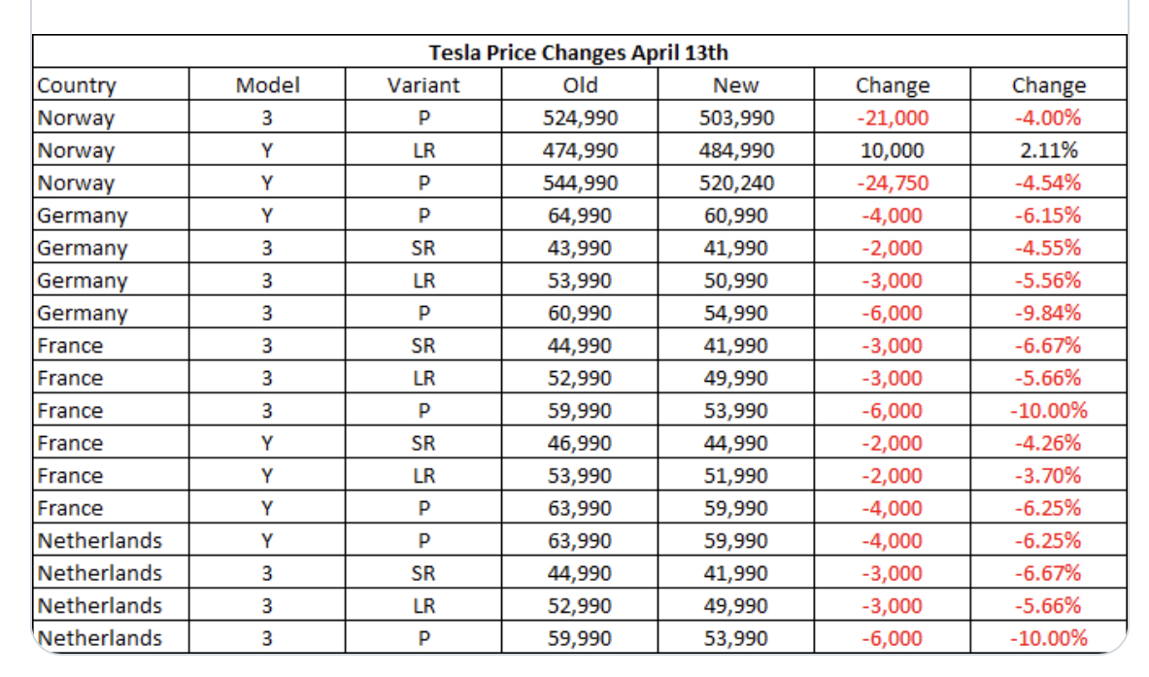
Task: Click the Tesla Price Changes April 13th title
Action: (x=578, y=52)
